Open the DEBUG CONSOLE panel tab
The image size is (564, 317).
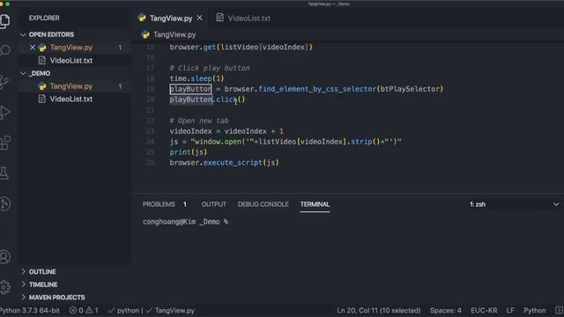(263, 204)
